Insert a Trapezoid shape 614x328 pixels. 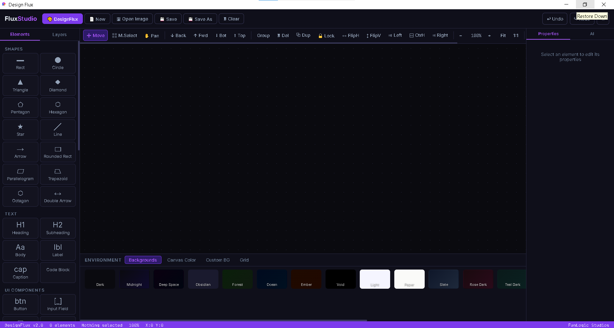point(58,174)
